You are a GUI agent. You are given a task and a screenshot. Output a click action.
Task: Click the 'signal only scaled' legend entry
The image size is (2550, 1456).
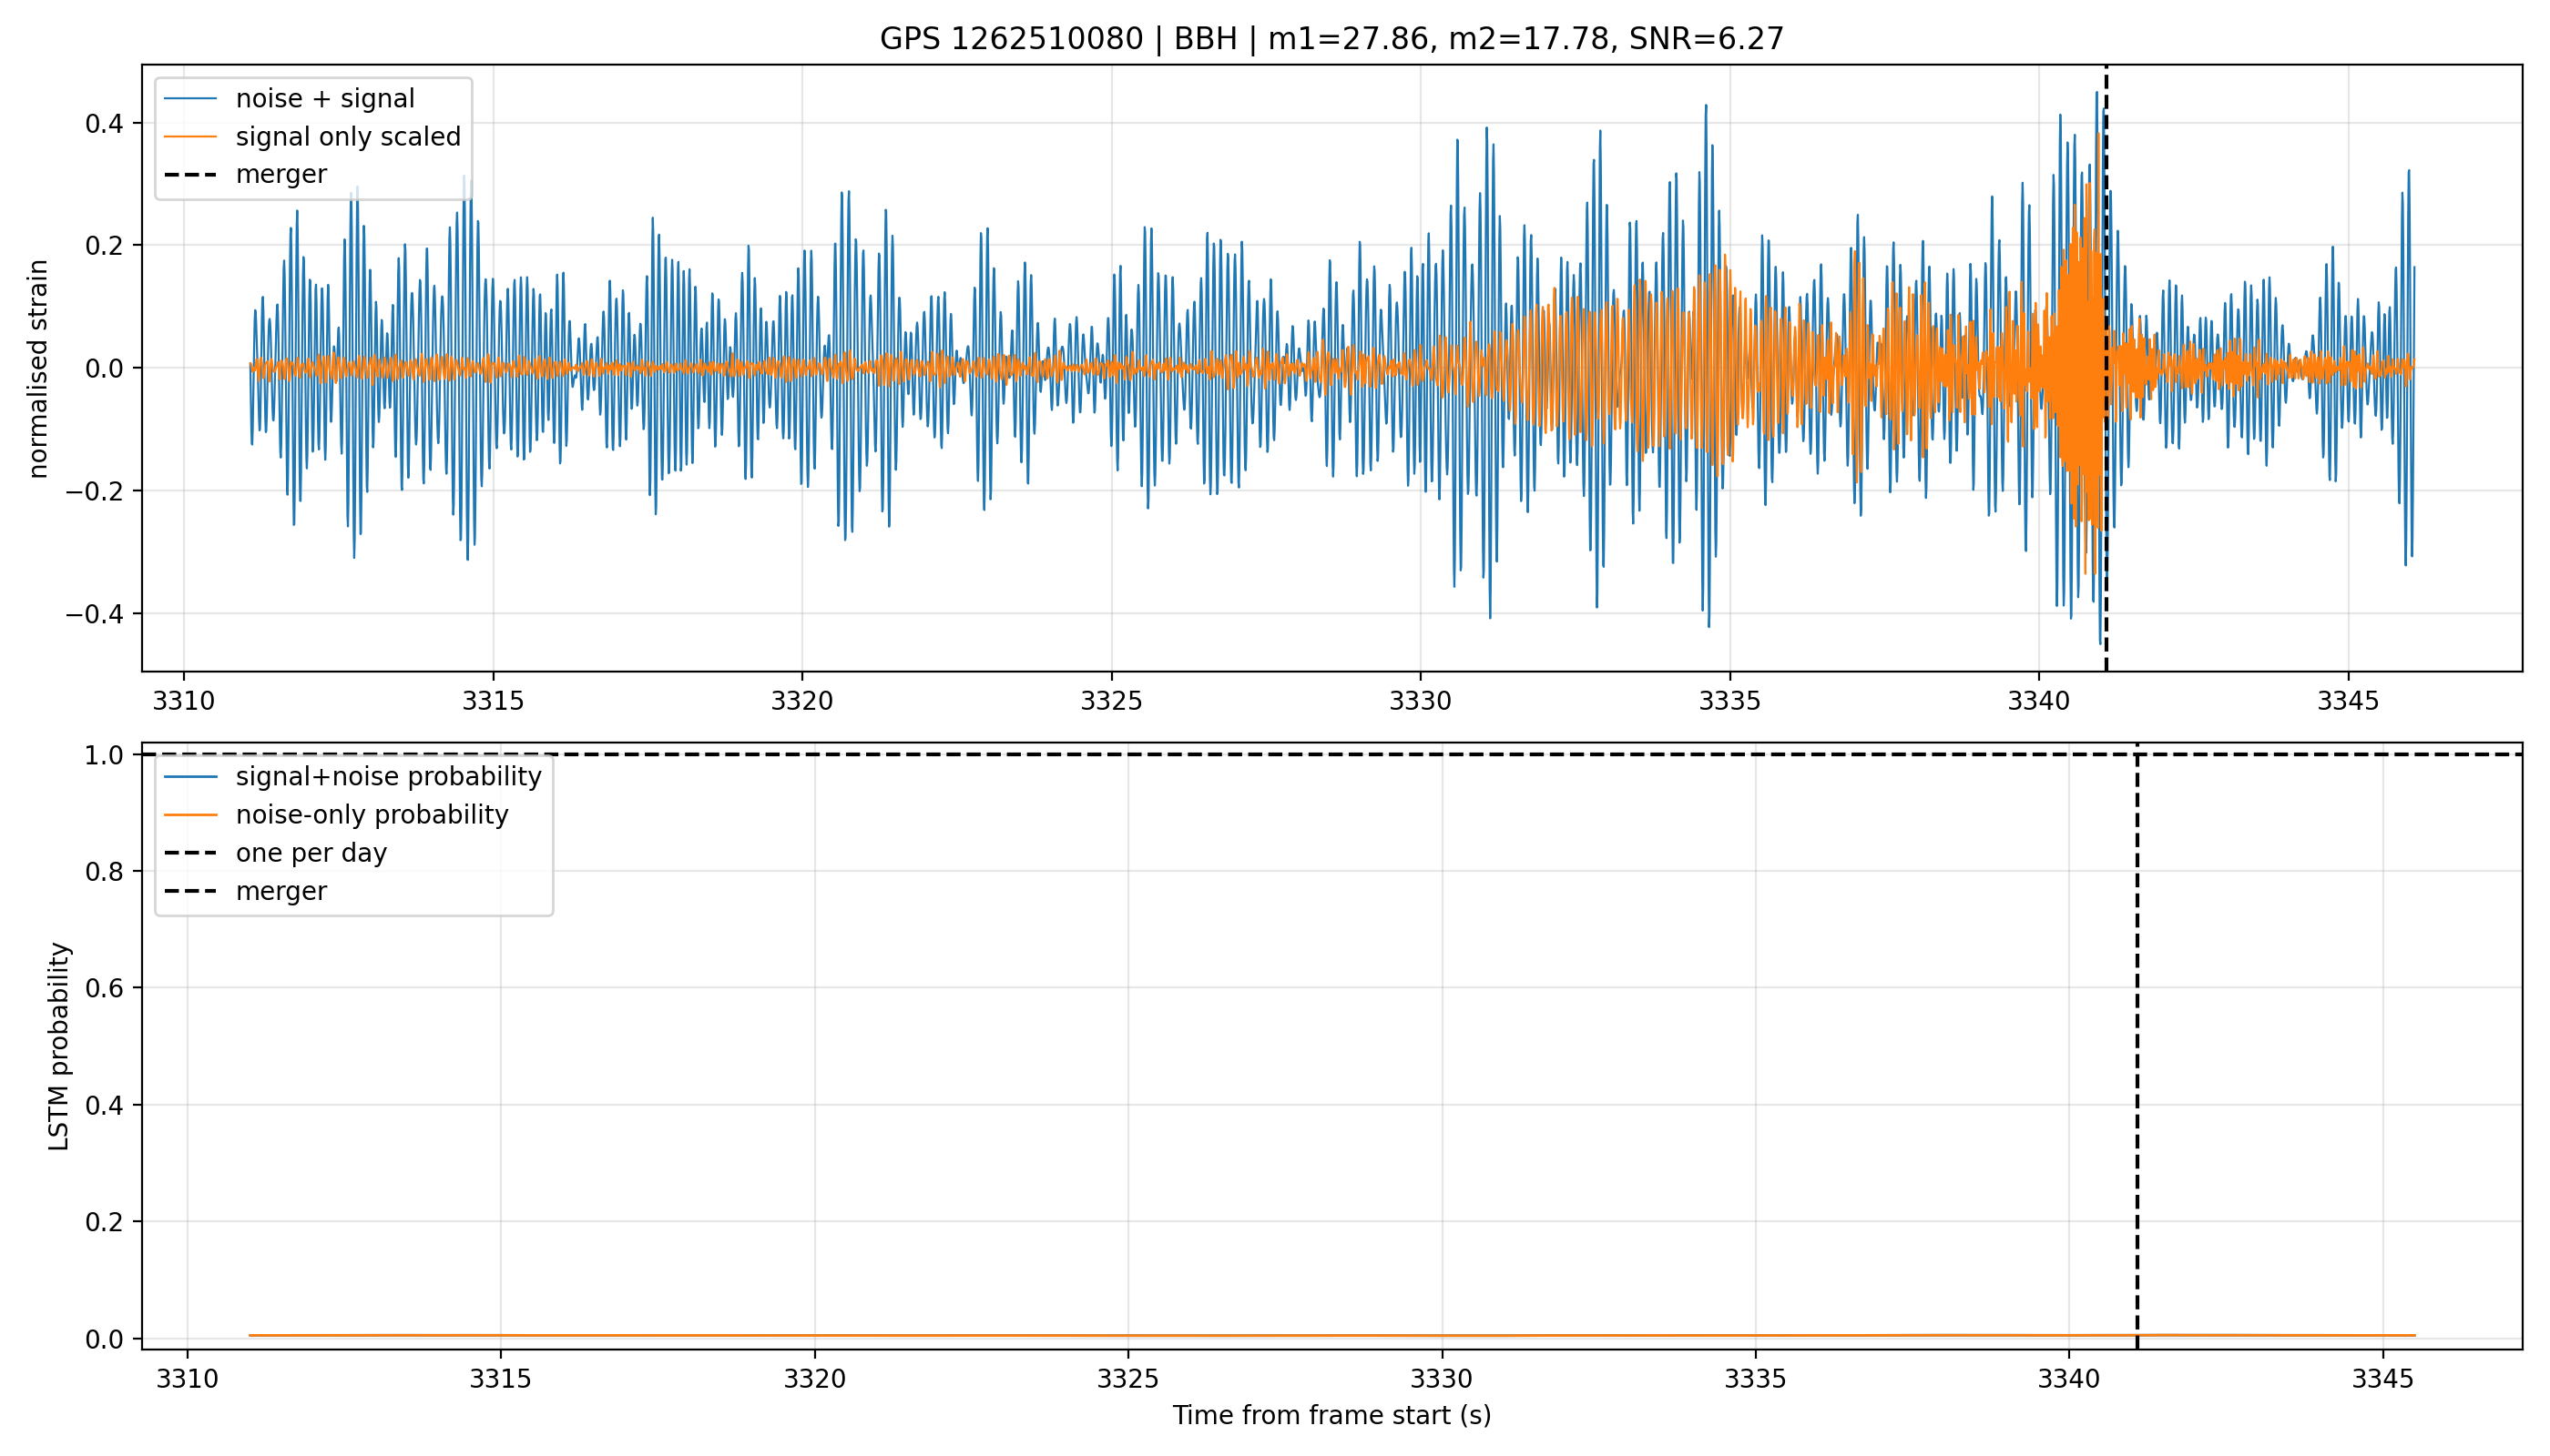tap(348, 136)
